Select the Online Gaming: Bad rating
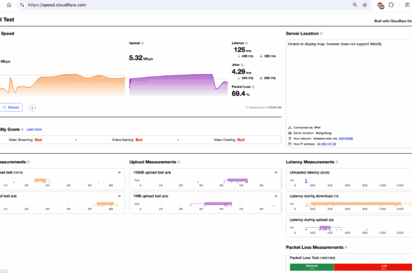The image size is (412, 273). (x=127, y=140)
